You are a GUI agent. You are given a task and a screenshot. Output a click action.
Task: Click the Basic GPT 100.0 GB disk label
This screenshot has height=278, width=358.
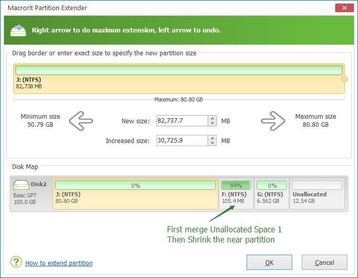point(25,198)
